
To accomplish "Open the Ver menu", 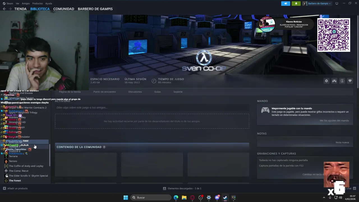I will point(17,3).
